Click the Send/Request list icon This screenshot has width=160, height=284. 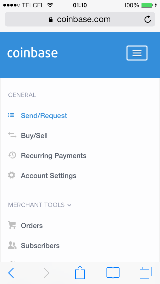click(11, 115)
